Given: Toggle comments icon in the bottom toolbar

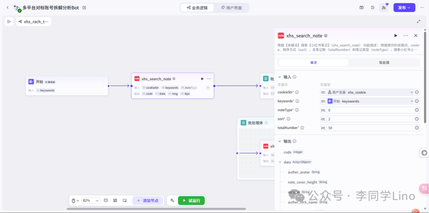Looking at the screenshot, I should [106, 200].
